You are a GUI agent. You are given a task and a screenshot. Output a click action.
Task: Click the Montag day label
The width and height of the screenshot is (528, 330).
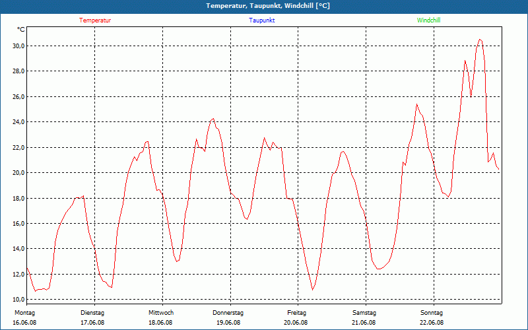pos(24,313)
